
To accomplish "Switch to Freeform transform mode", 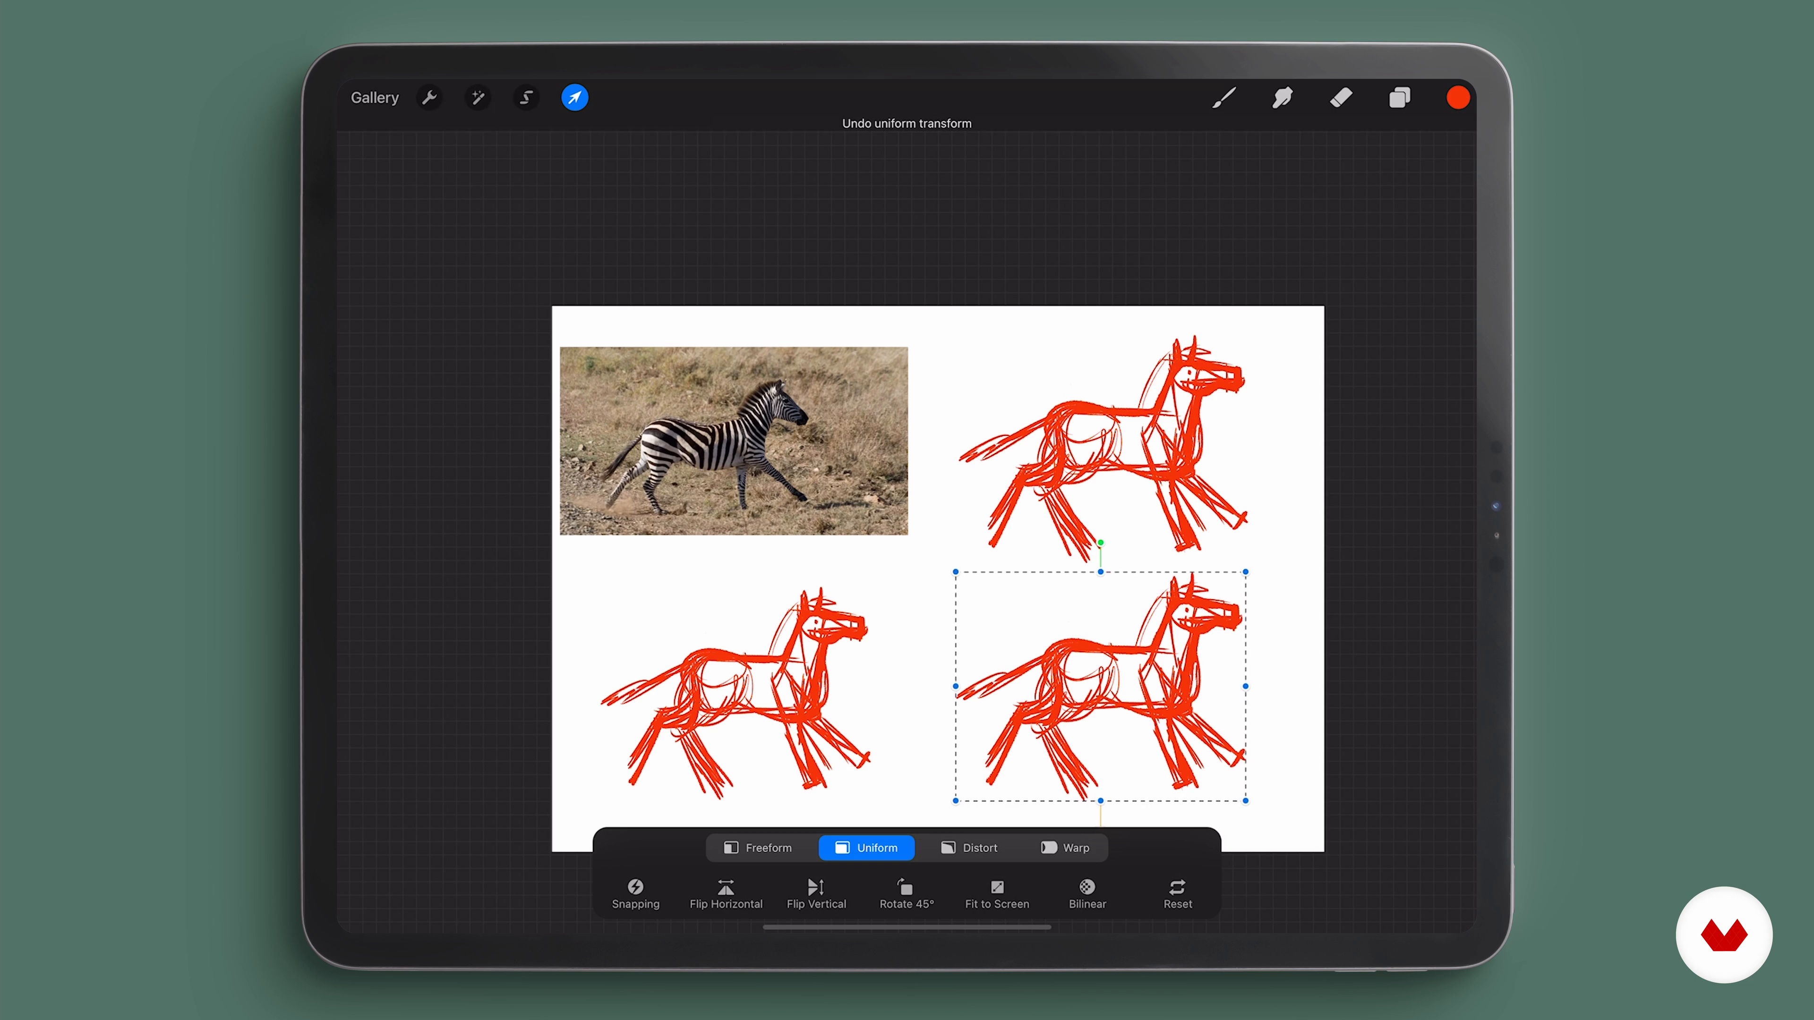I will (759, 848).
